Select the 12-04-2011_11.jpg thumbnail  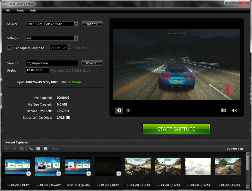(168, 166)
